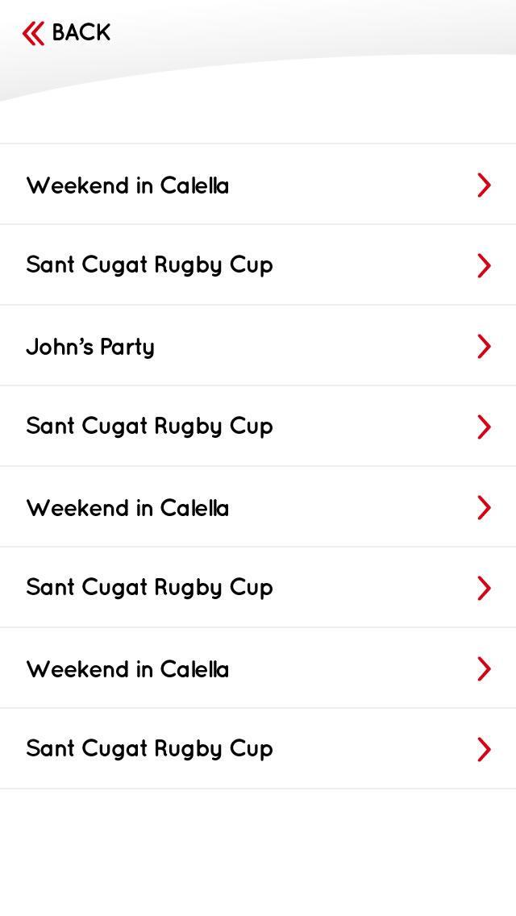Expand John's Party using its red chevron
516x916 pixels.
pos(484,347)
